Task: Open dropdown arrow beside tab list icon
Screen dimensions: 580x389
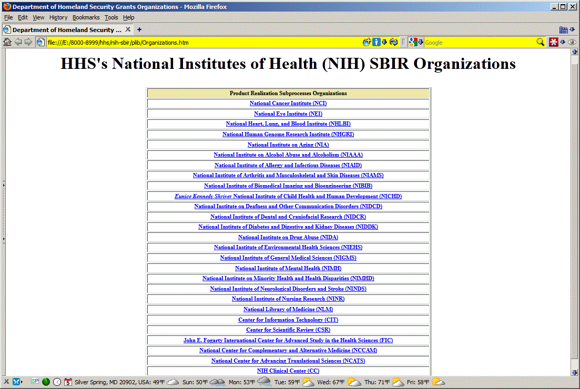Action: pyautogui.click(x=572, y=29)
